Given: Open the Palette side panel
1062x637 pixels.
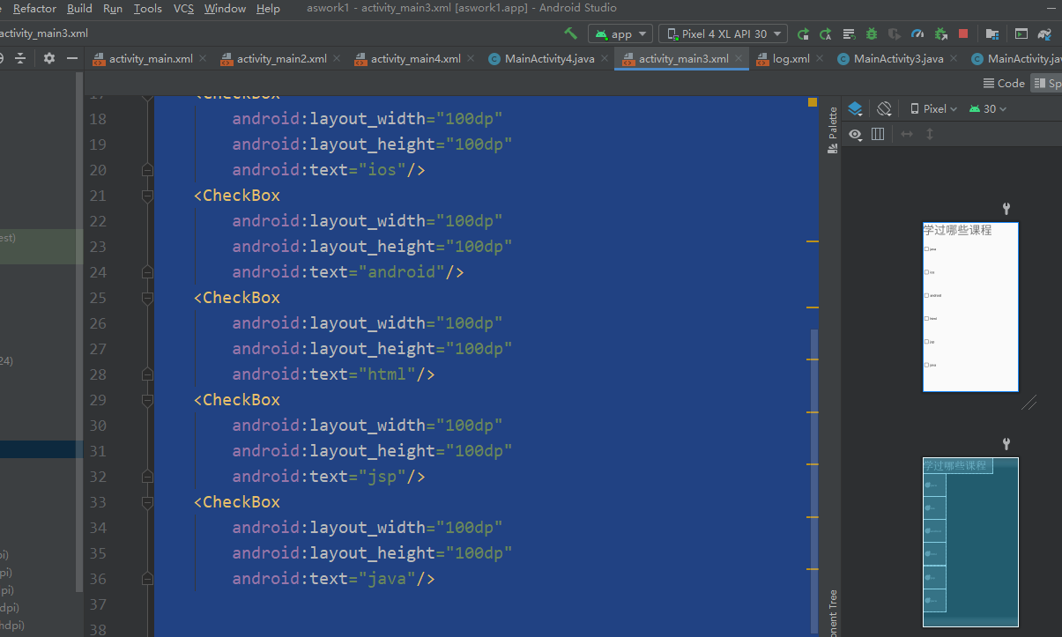Looking at the screenshot, I should click(x=832, y=130).
